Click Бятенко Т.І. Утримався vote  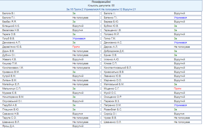coord(180,17)
